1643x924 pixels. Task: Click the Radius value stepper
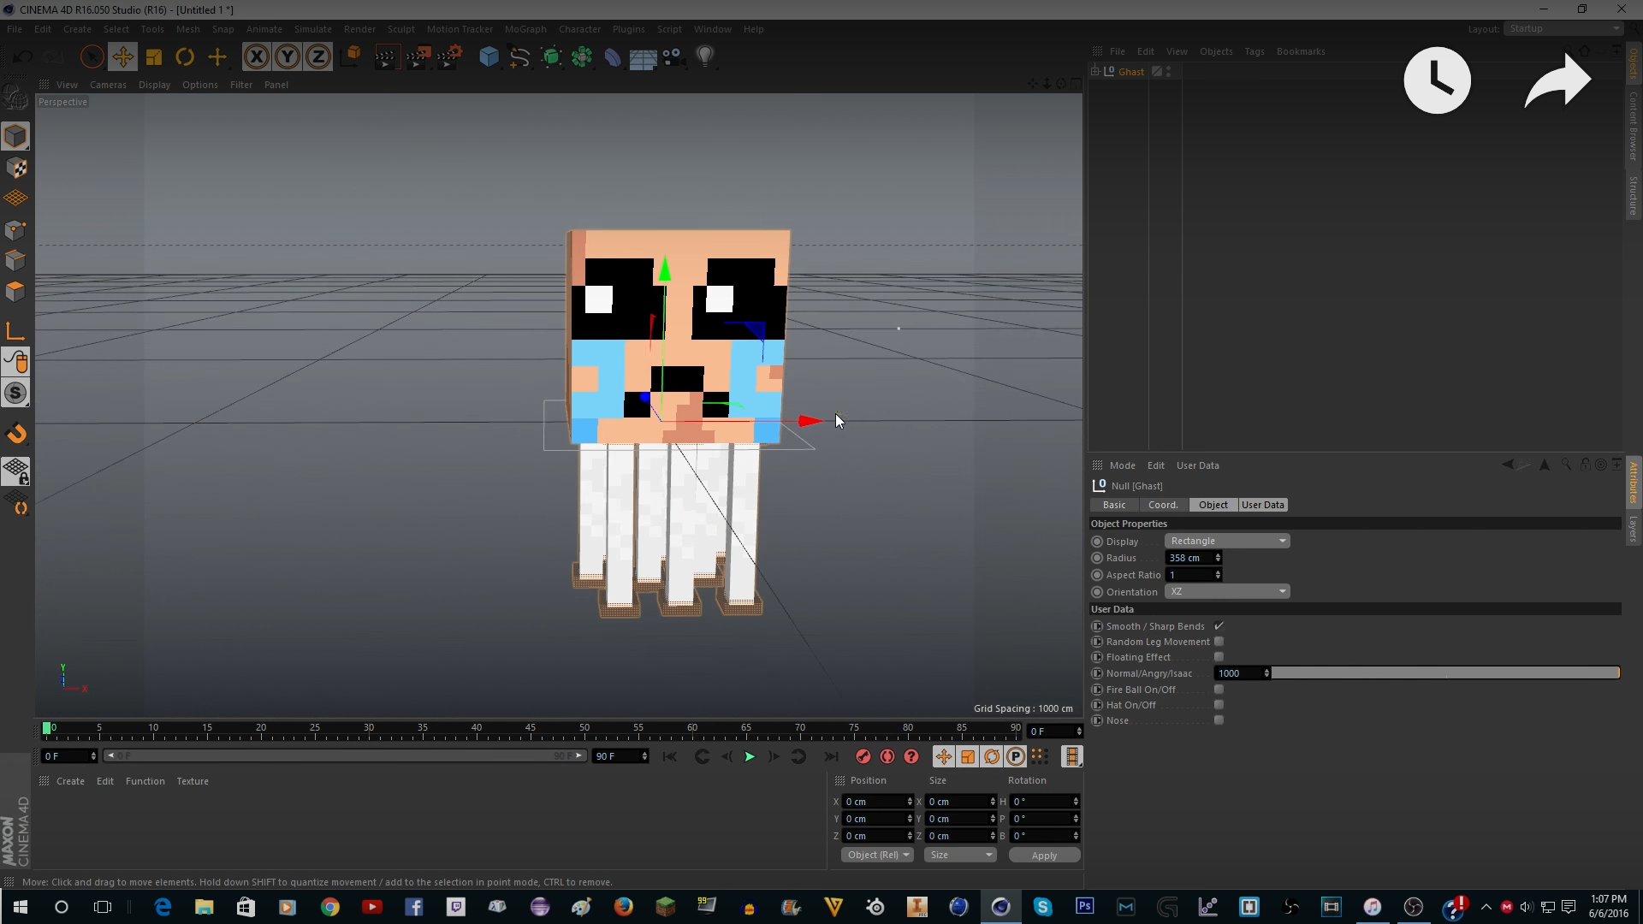click(x=1218, y=558)
